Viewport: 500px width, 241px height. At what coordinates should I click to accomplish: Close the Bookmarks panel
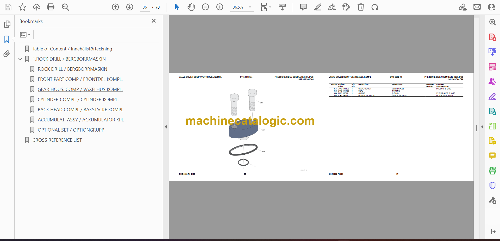(154, 21)
